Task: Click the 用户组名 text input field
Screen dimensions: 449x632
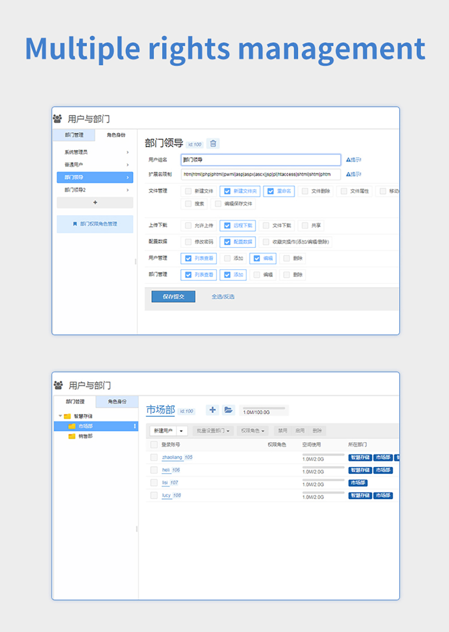Action: (x=260, y=160)
